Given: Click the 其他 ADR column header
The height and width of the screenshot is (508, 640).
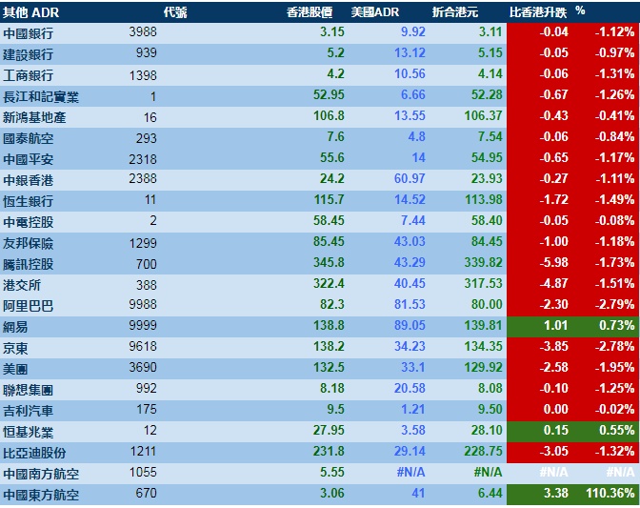Looking at the screenshot, I should (31, 12).
